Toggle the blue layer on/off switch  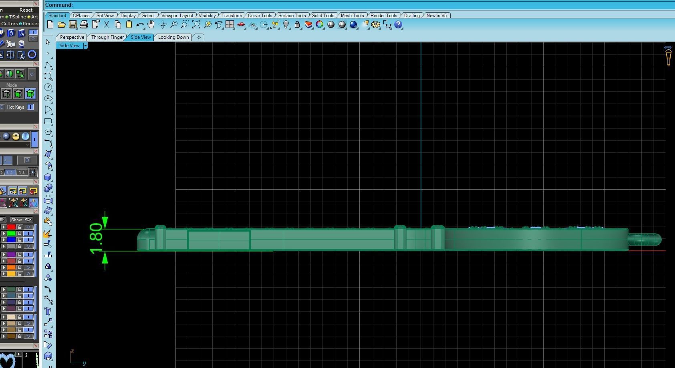pyautogui.click(x=28, y=240)
